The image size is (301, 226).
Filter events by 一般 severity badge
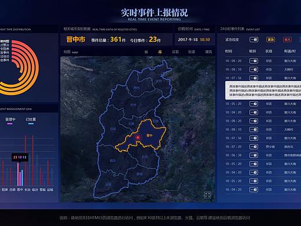click(x=254, y=39)
